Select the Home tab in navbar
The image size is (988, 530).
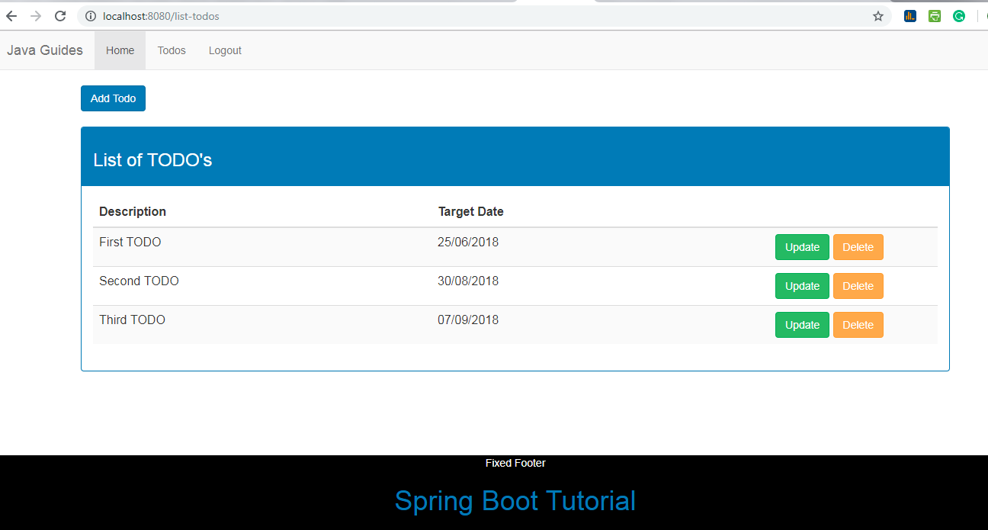(x=120, y=50)
